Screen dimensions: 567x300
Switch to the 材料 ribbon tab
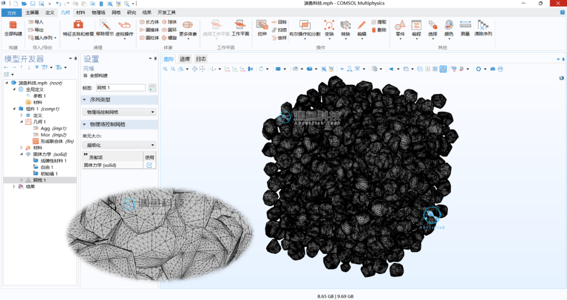[81, 13]
